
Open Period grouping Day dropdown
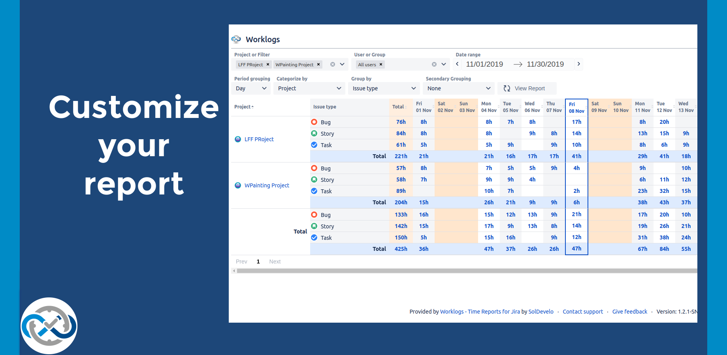tap(251, 88)
